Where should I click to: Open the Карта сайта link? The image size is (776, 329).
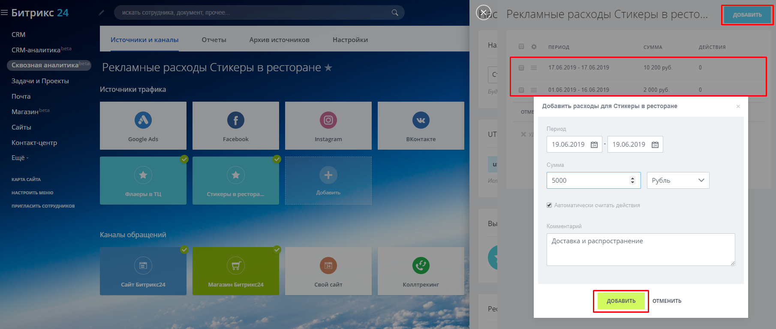click(x=26, y=179)
